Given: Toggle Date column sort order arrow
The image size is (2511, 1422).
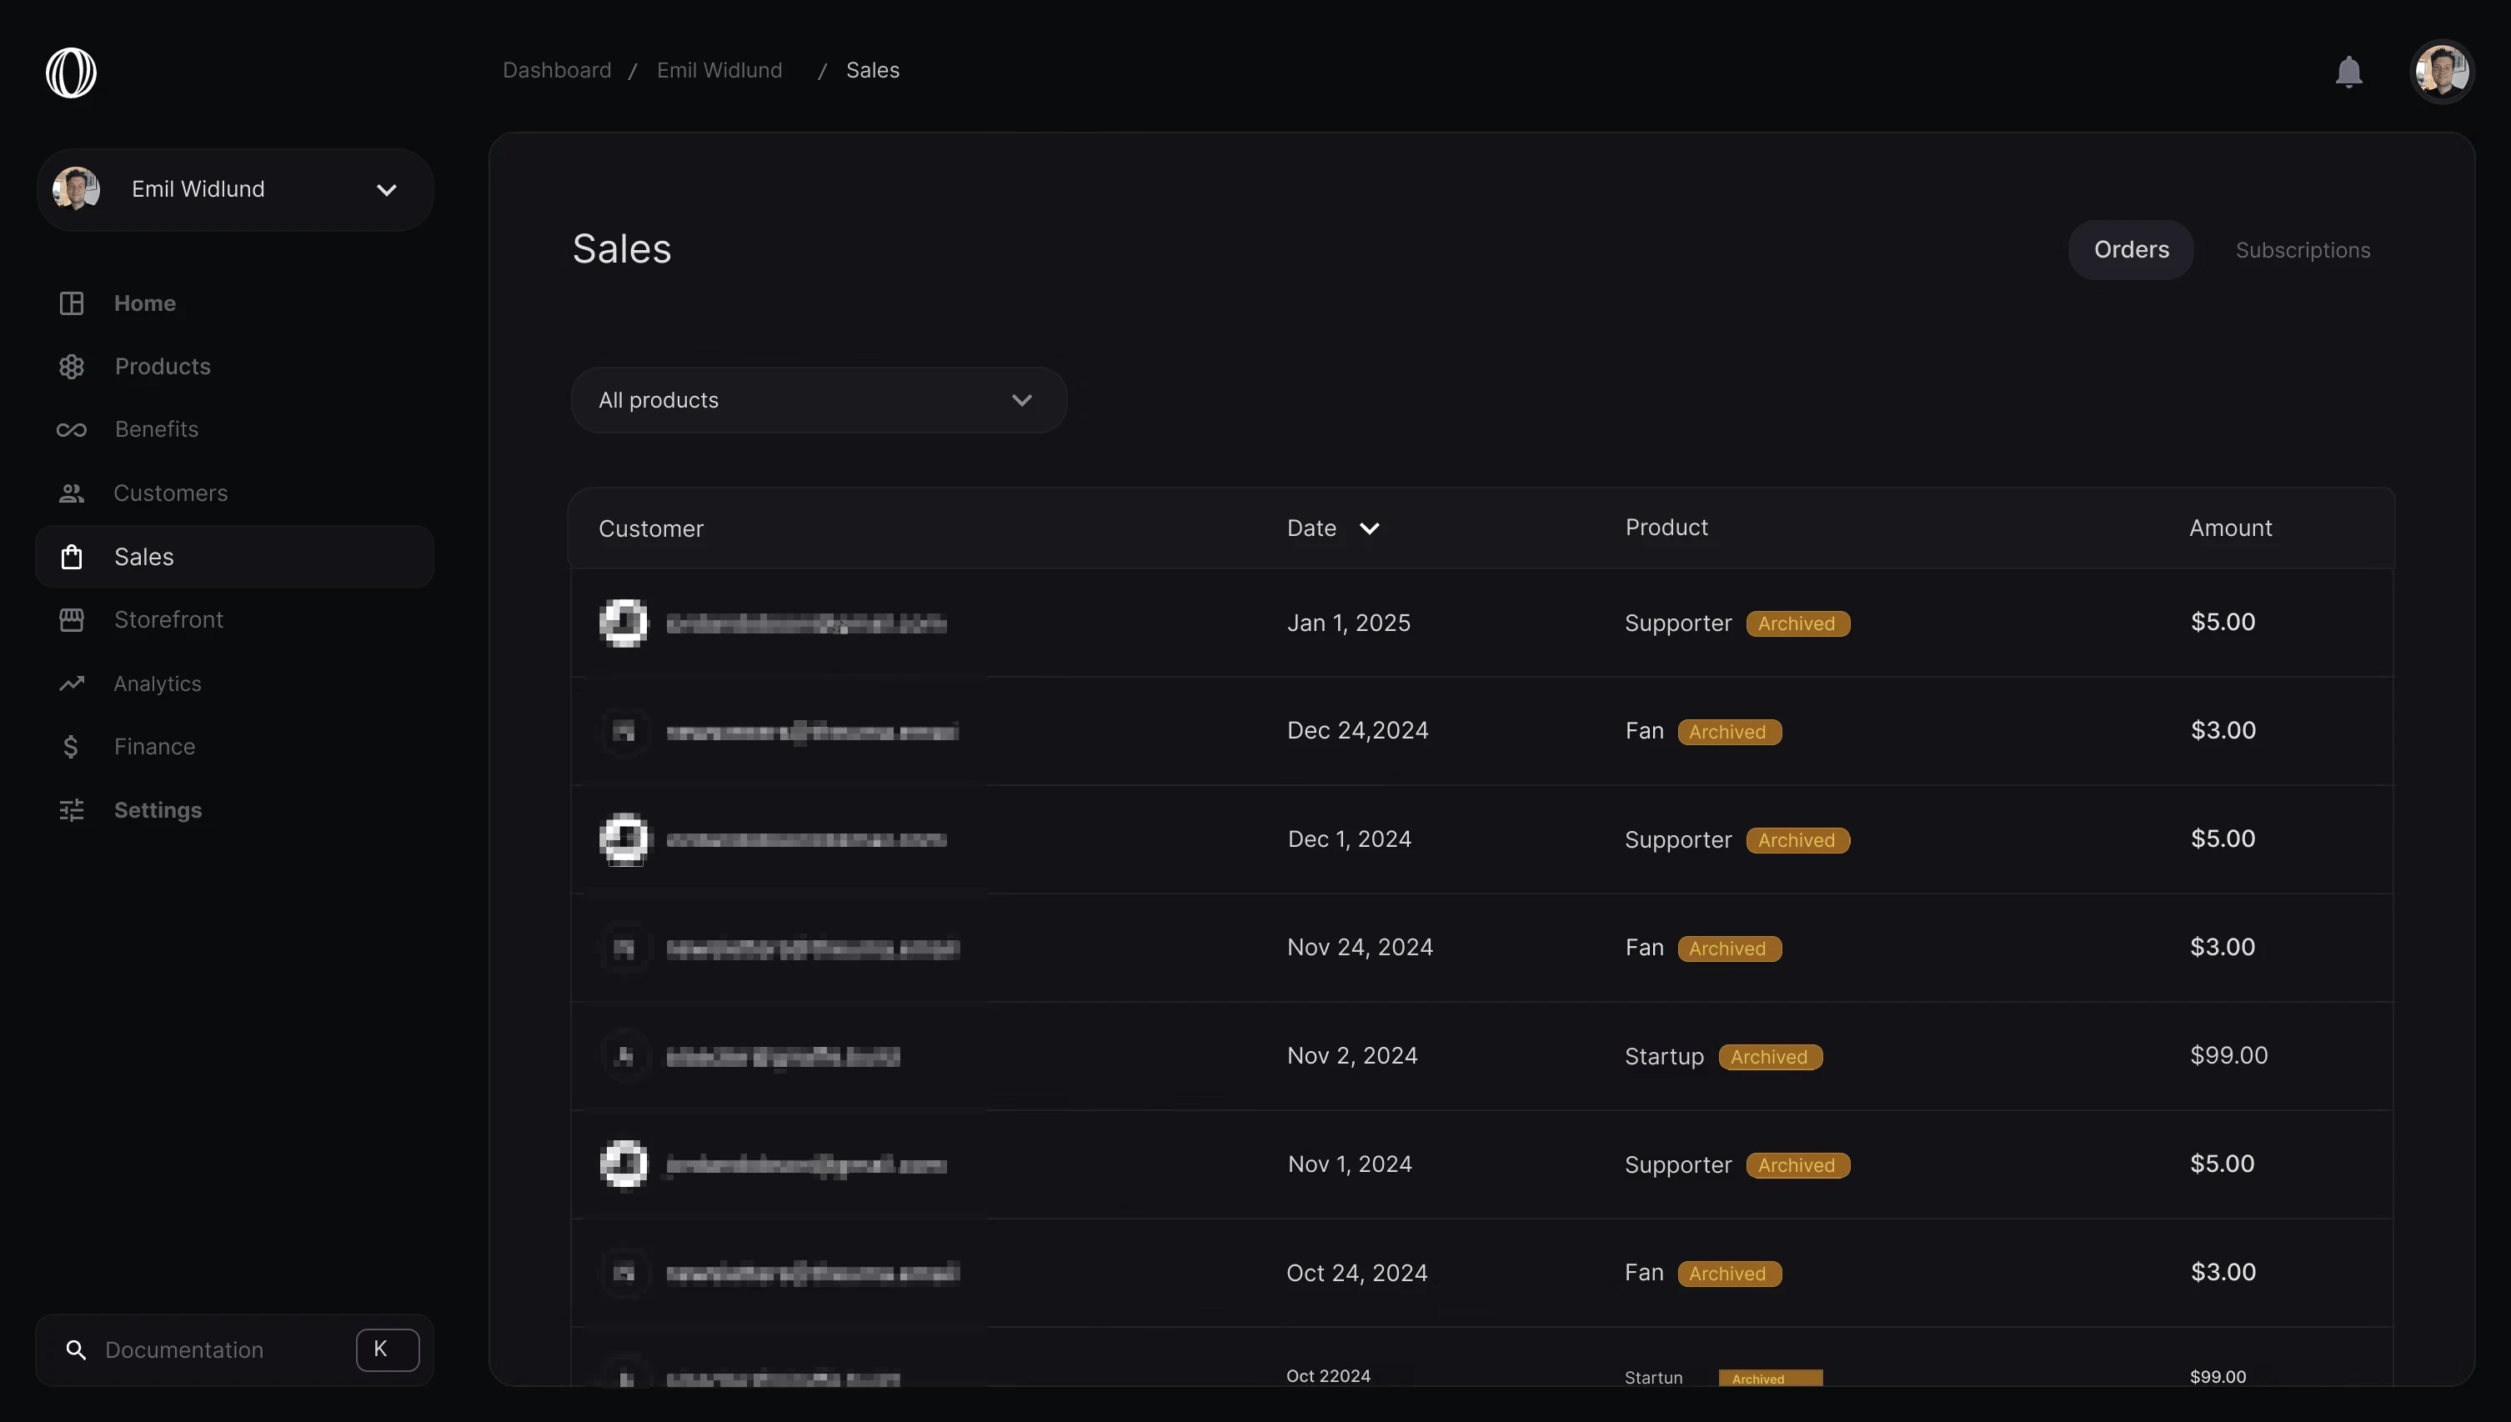Looking at the screenshot, I should tap(1369, 528).
